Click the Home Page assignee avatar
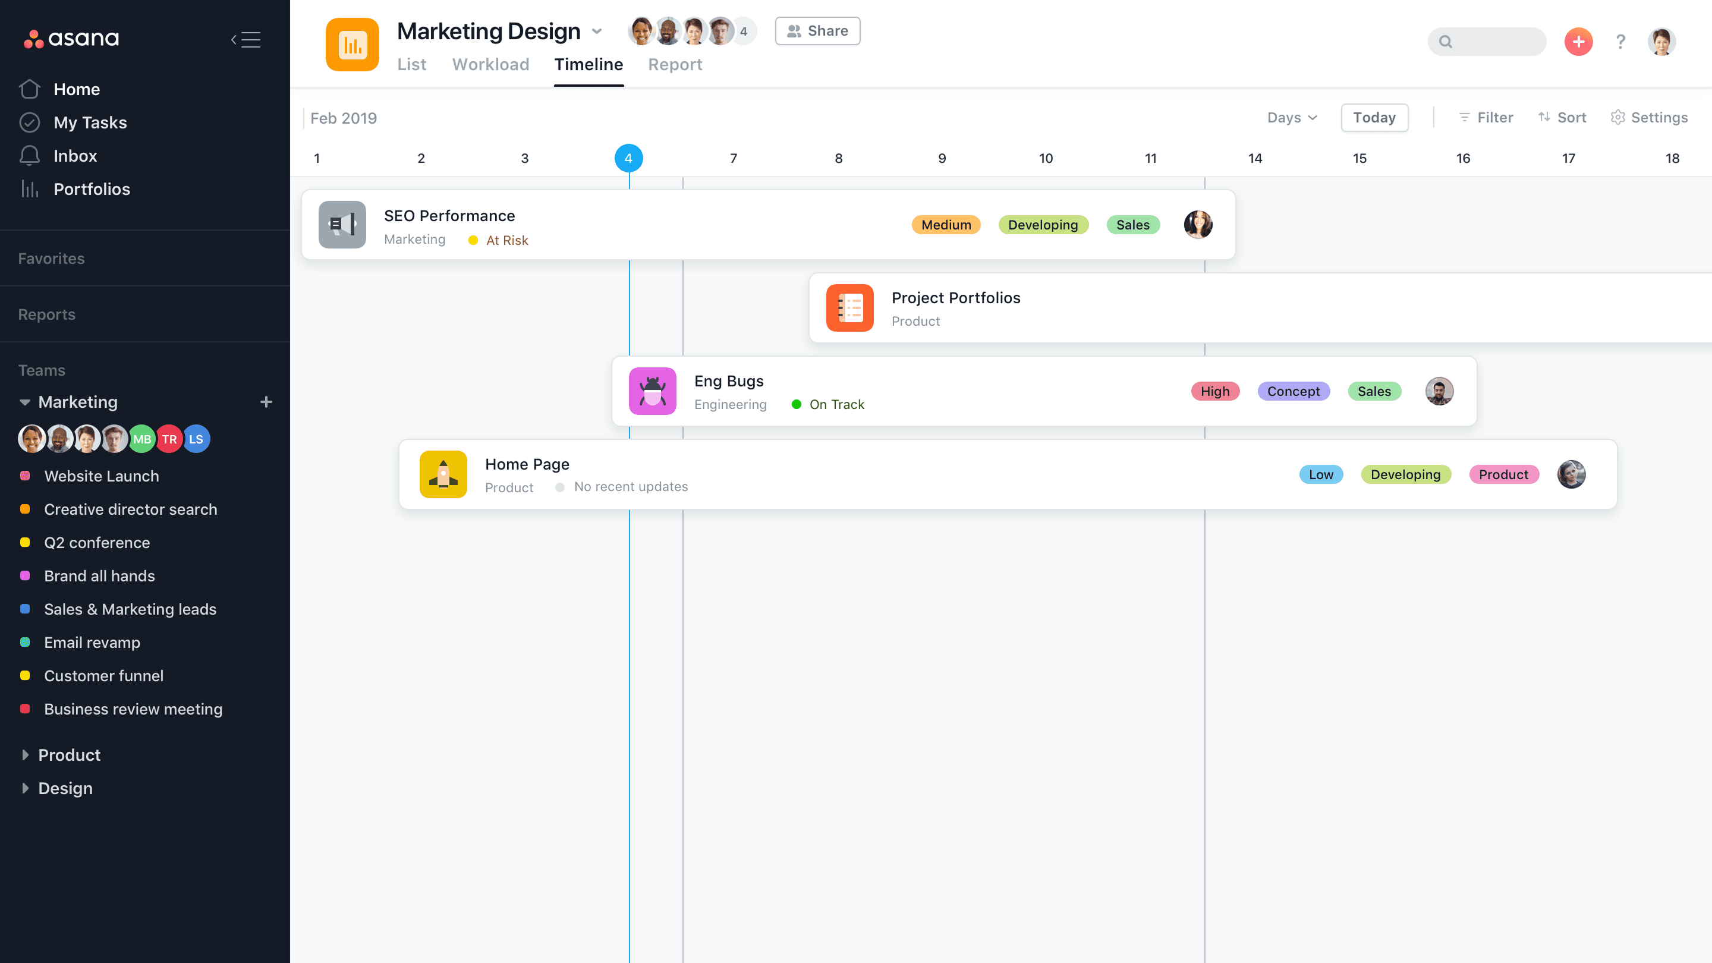Screen dimensions: 1712x963 [1572, 474]
